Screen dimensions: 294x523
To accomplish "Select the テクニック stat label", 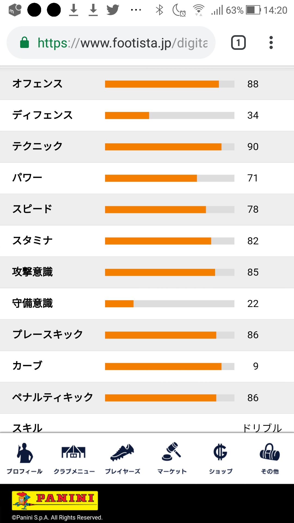I will [38, 147].
